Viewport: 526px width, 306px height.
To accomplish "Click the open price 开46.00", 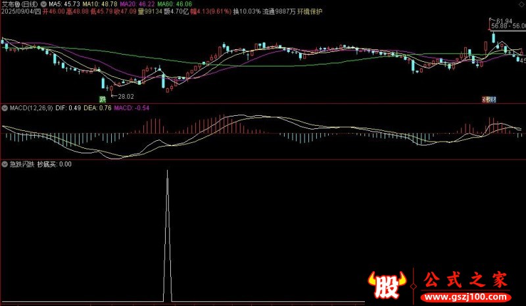I will (x=53, y=12).
